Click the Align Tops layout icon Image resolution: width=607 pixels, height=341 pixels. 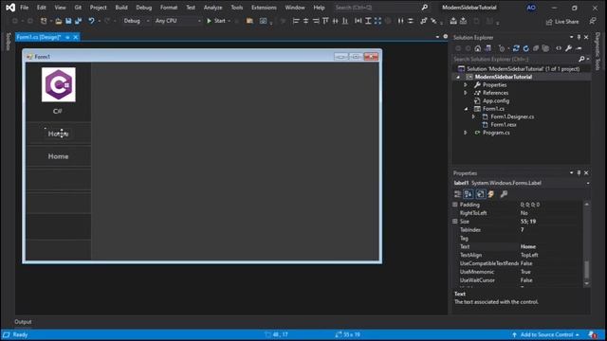pos(325,21)
